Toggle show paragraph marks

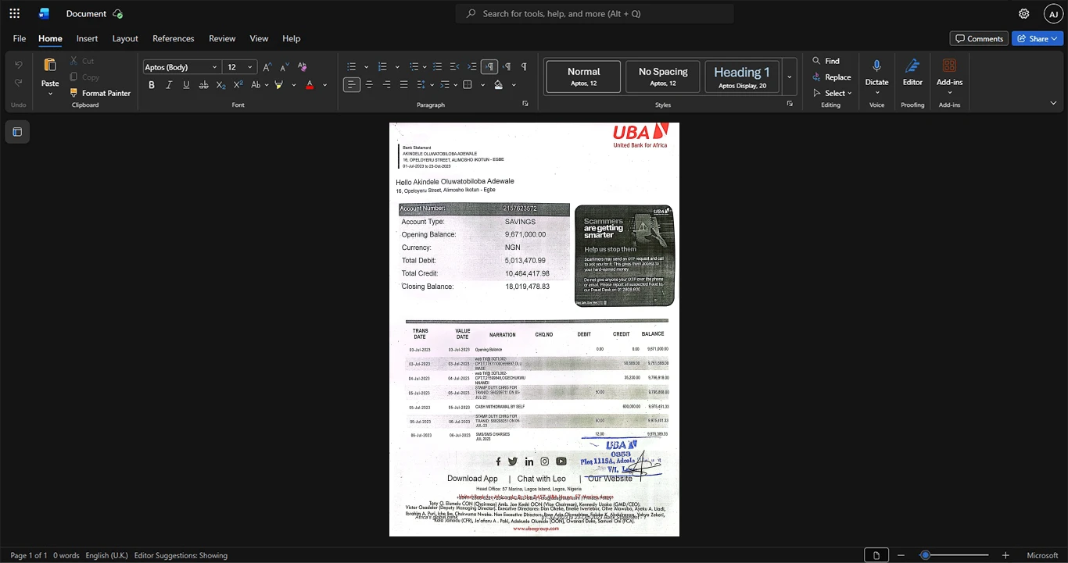(x=524, y=67)
